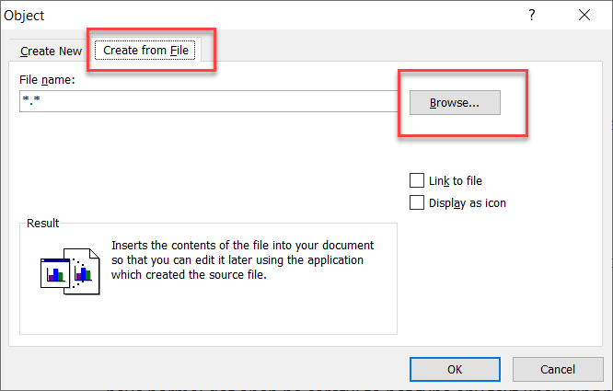
Task: Enable the Link to file checkbox
Action: click(417, 180)
